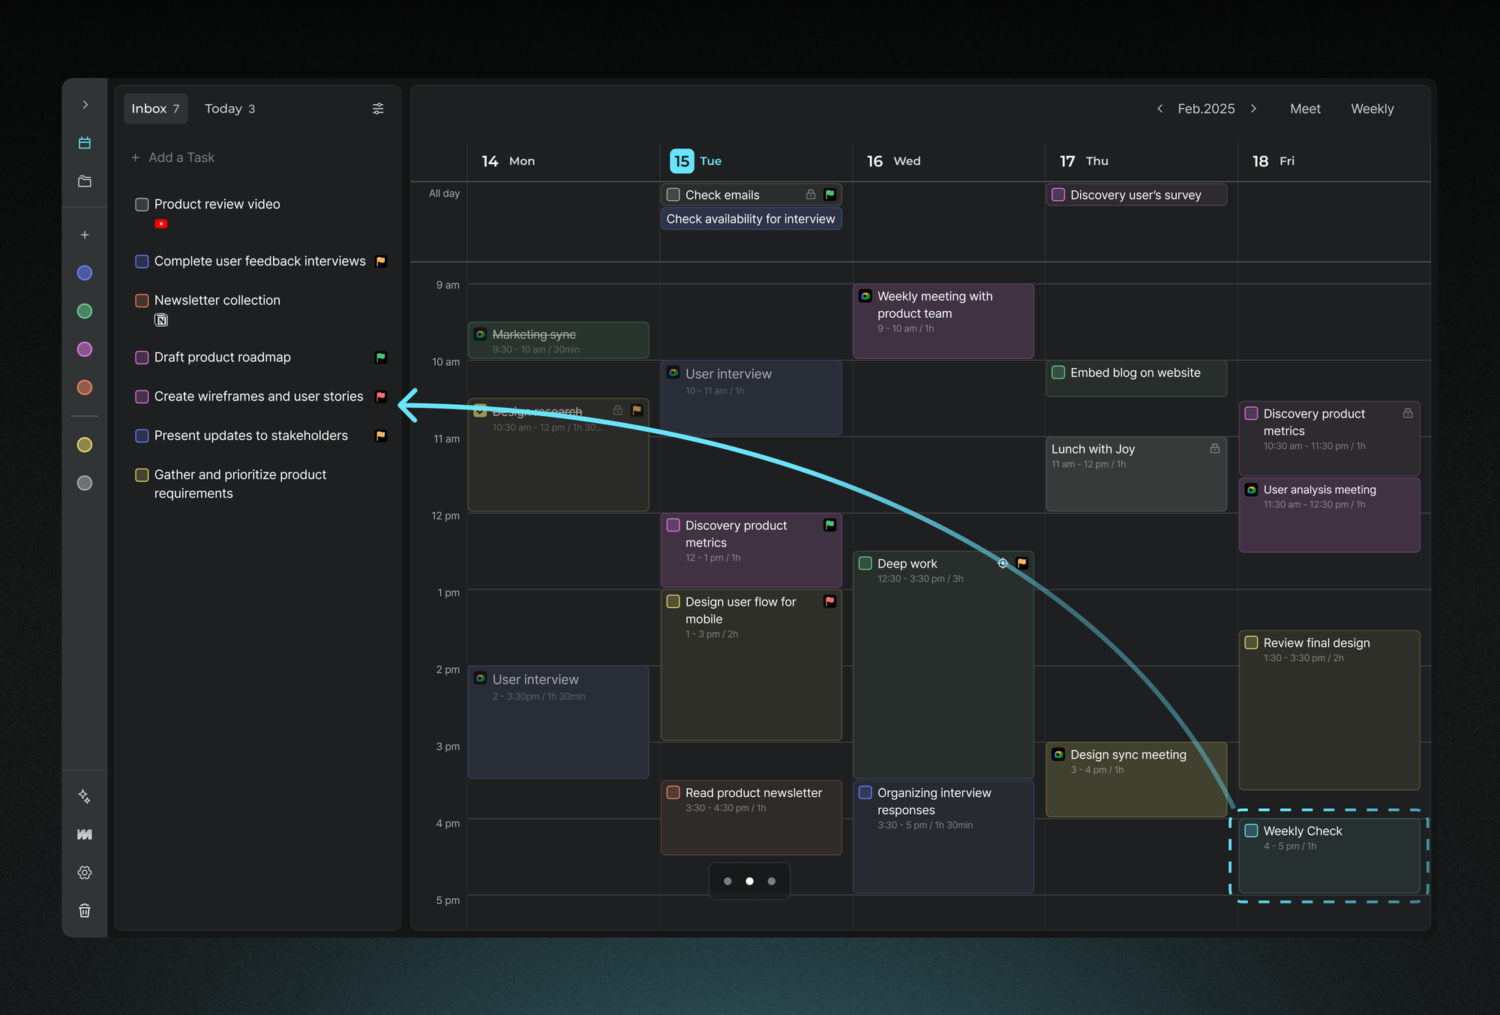Go to next month with right arrow
1500x1015 pixels.
1253,109
